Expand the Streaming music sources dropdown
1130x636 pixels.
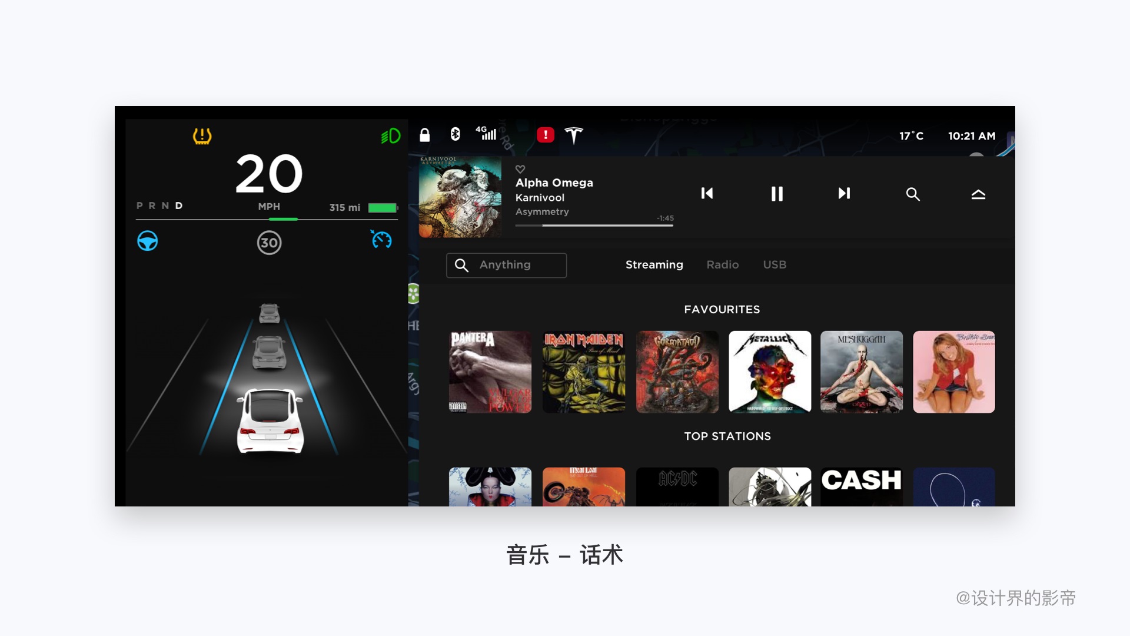[x=654, y=265]
